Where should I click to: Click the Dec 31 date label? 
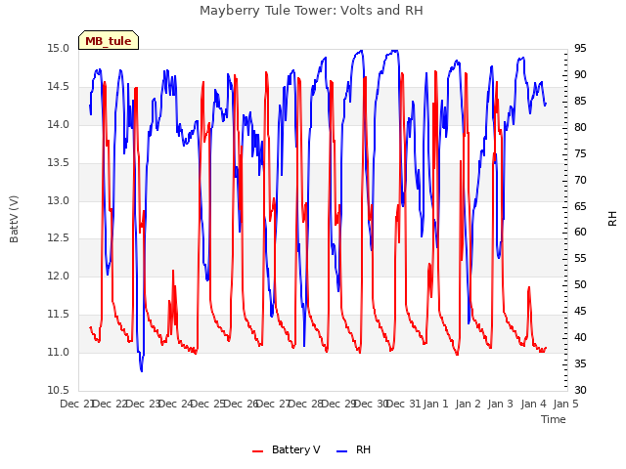coord(404,404)
